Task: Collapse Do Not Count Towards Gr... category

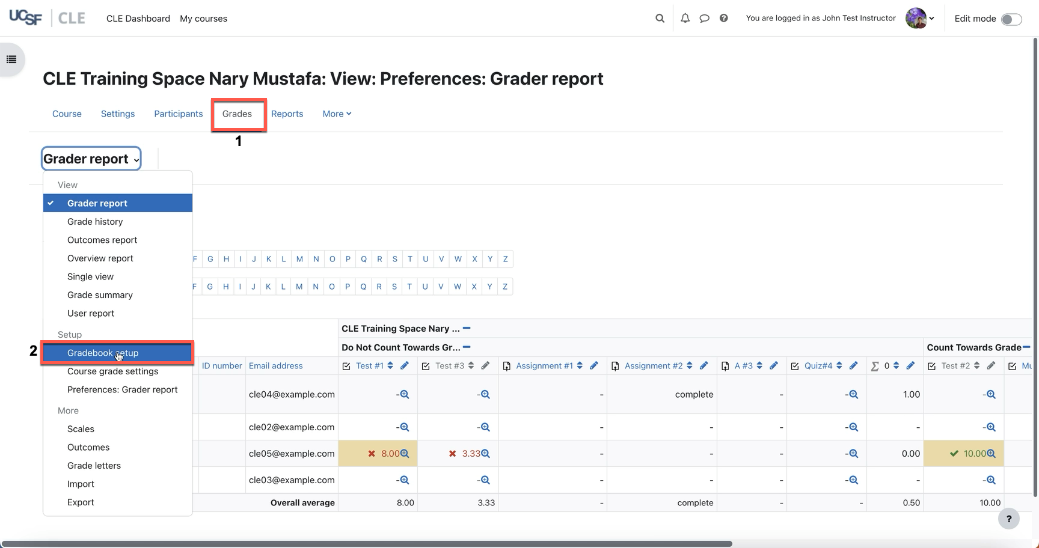Action: tap(467, 347)
